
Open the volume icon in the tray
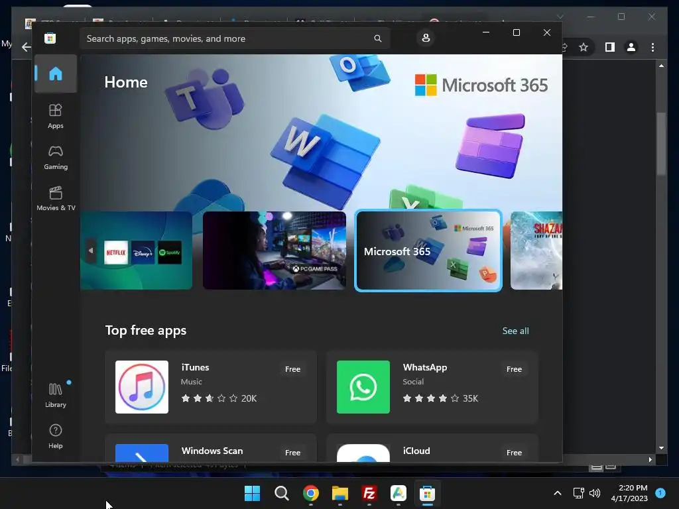click(595, 493)
